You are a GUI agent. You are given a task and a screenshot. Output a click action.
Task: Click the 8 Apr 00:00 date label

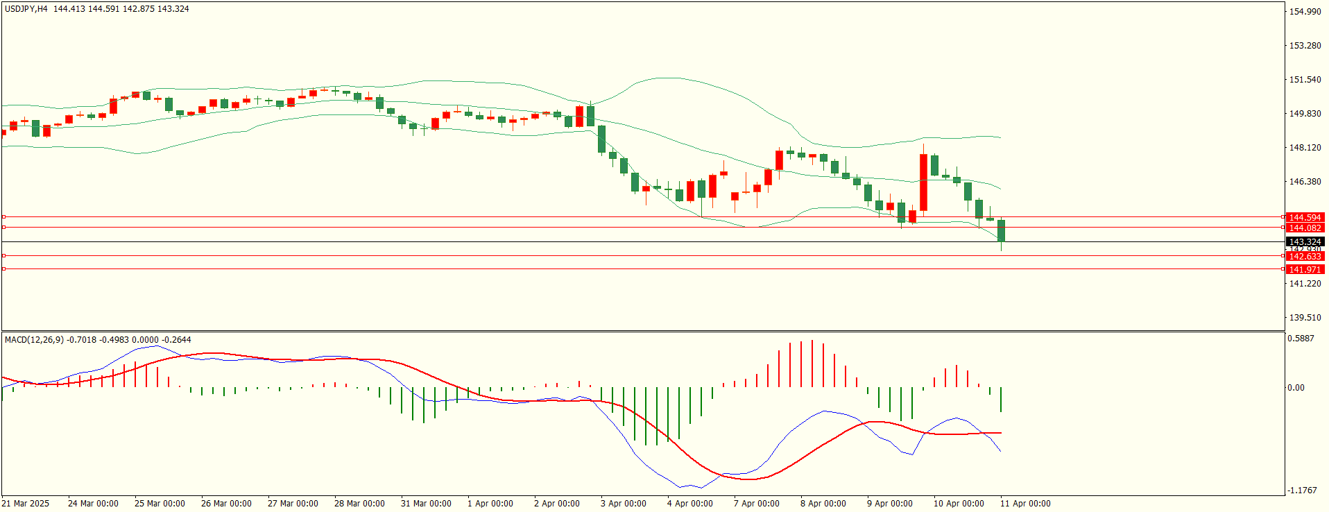(x=823, y=504)
